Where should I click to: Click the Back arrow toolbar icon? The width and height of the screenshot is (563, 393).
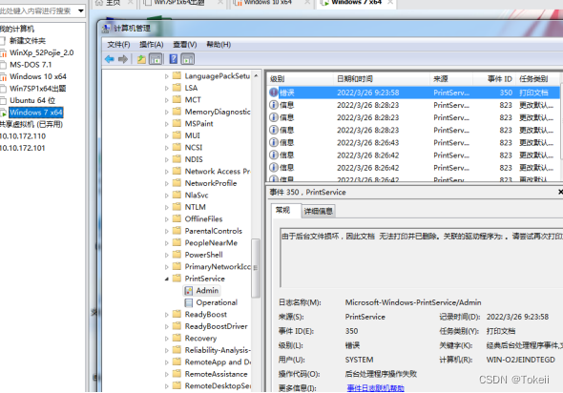pos(109,59)
